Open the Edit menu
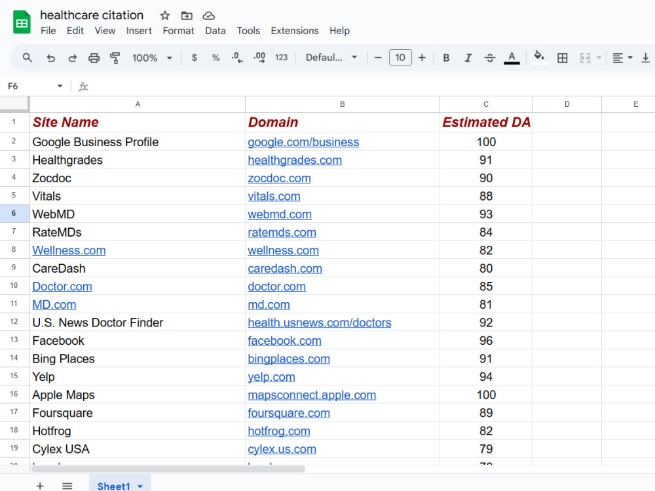The height and width of the screenshot is (491, 655). tap(75, 31)
